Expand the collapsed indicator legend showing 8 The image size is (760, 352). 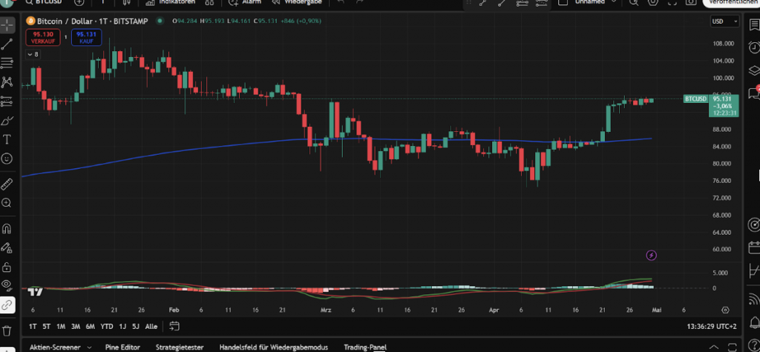point(33,54)
